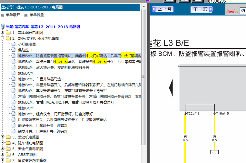Viewport: 246px width, 163px height.
Task: Click folder icon of 4、驻车辅助电路图
Action: click(8, 143)
